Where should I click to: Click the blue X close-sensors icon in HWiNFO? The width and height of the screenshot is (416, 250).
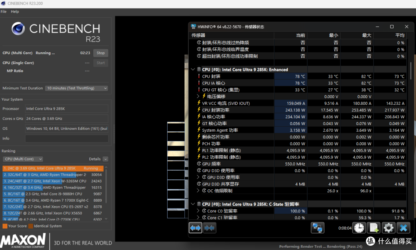(x=403, y=228)
